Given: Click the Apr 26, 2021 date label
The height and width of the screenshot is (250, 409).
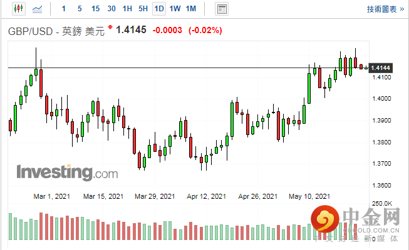Looking at the screenshot, I should [257, 196].
